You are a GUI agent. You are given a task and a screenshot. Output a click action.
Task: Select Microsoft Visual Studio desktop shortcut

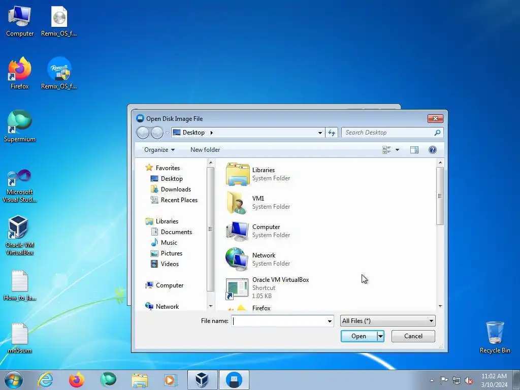point(20,186)
